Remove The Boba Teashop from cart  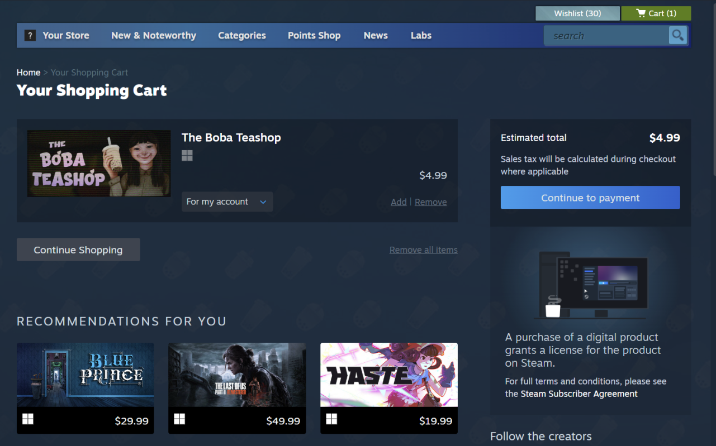tap(430, 202)
